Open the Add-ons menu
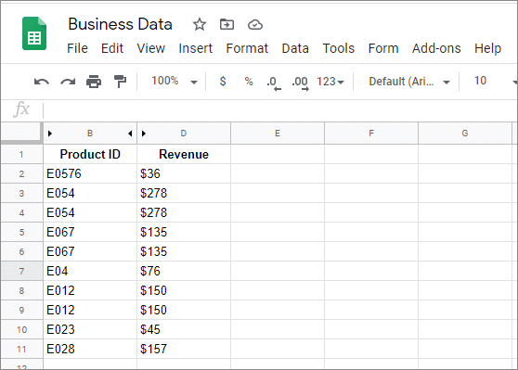This screenshot has width=518, height=370. [x=436, y=48]
